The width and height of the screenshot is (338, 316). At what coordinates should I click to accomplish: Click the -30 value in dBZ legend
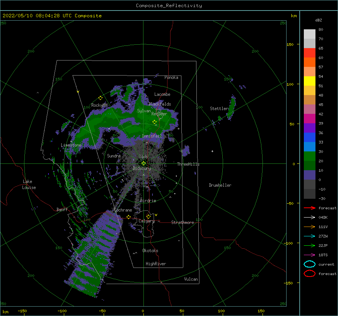(x=322, y=198)
